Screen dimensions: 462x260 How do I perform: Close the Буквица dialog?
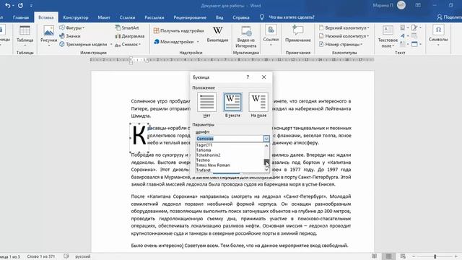coord(263,77)
